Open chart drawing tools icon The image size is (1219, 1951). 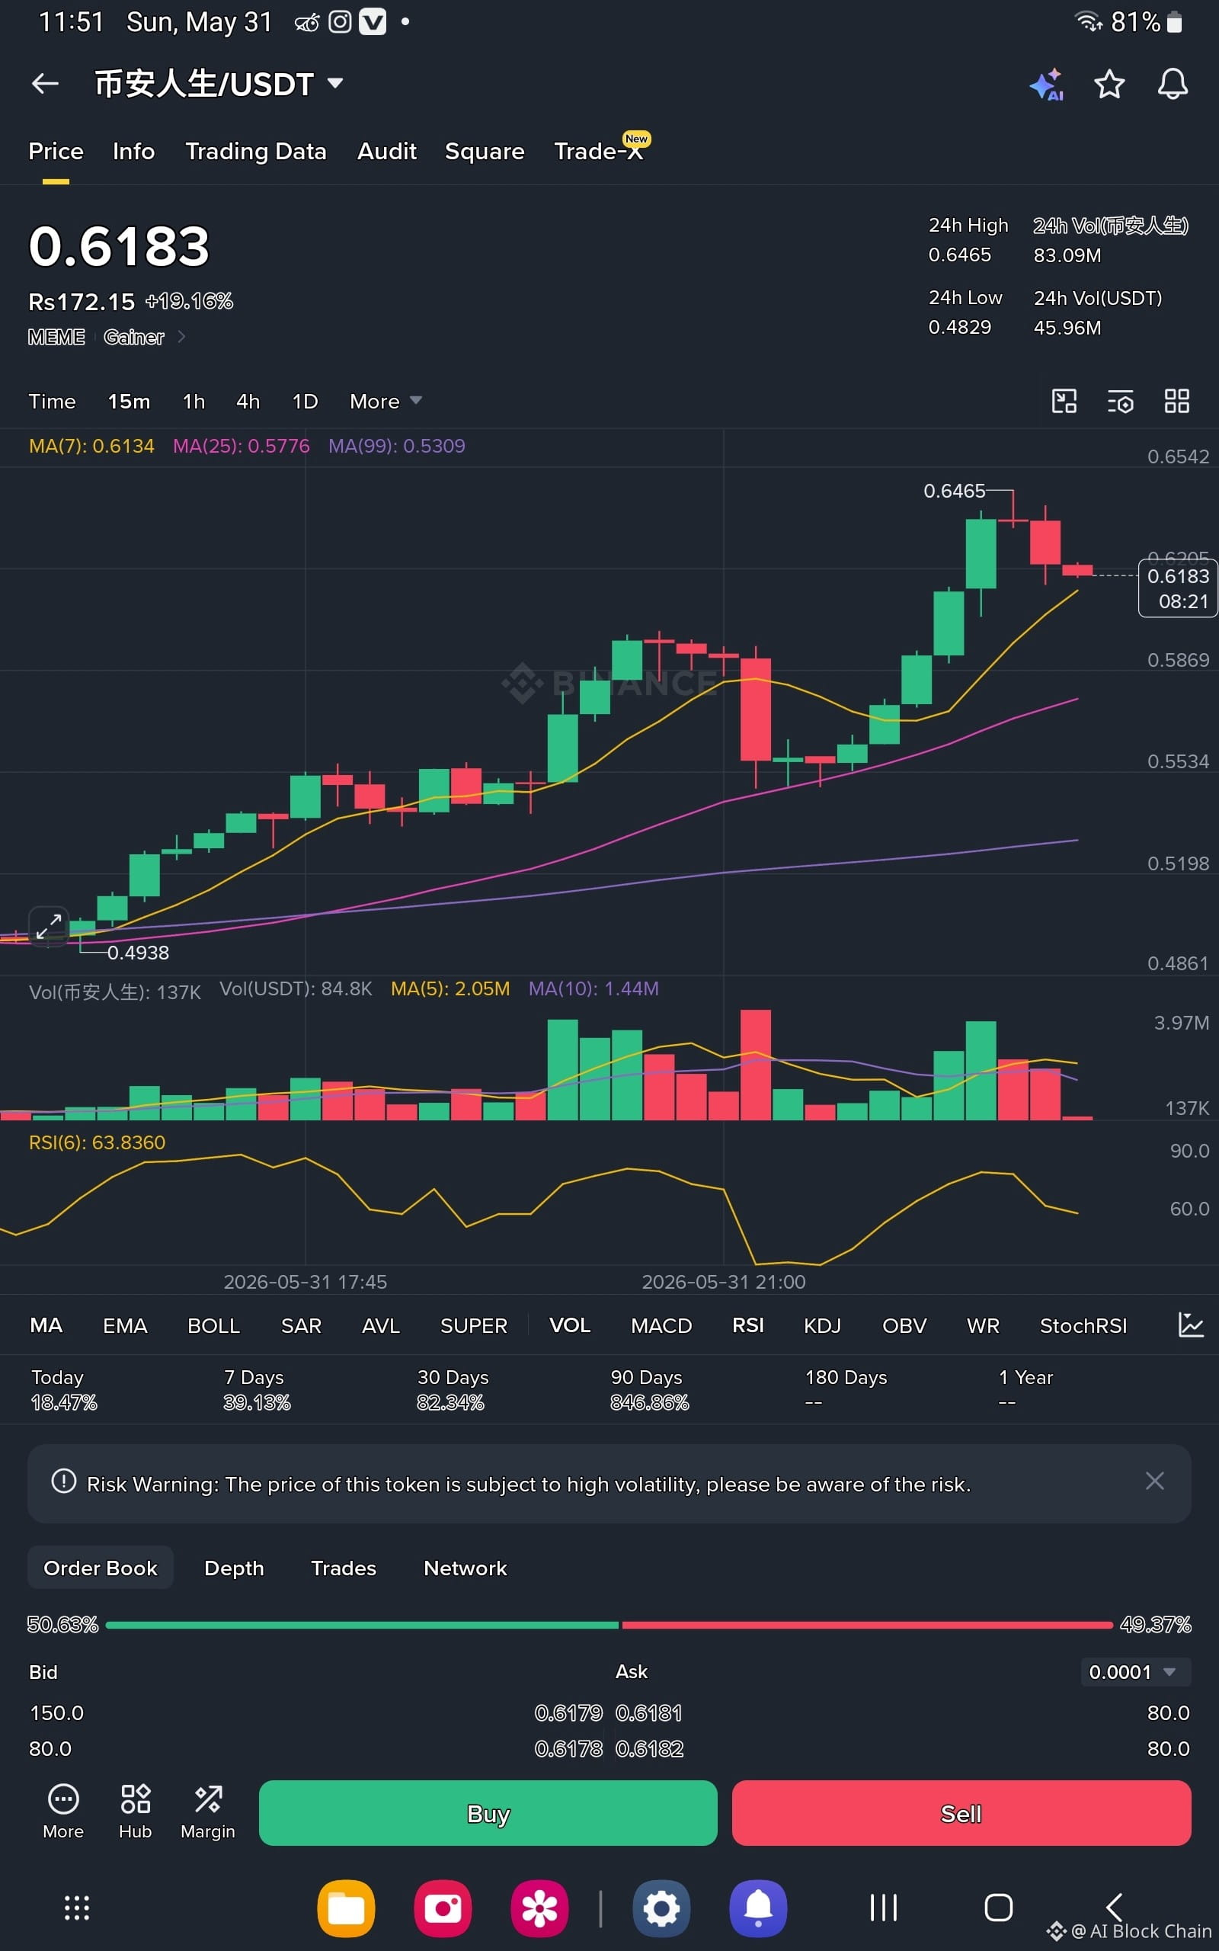(x=1064, y=401)
